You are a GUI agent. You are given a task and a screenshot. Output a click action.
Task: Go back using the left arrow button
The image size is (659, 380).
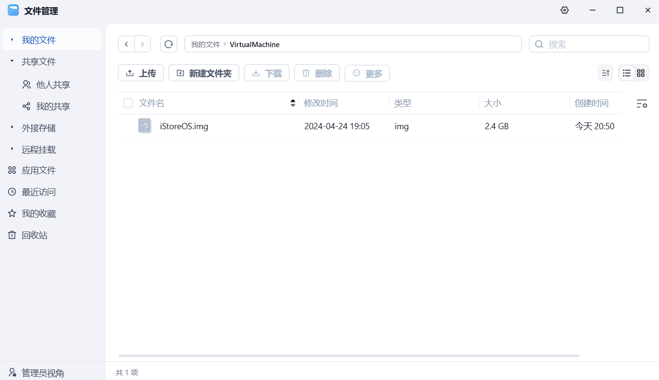(x=126, y=44)
